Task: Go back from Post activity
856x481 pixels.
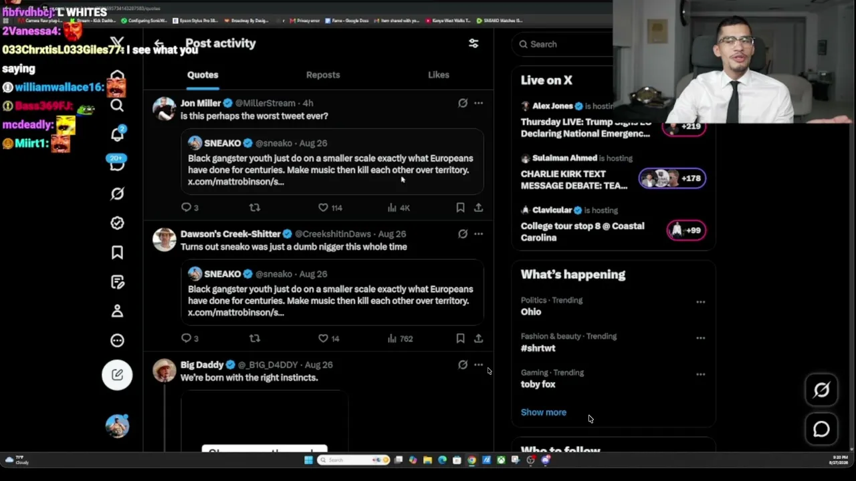Action: [158, 43]
